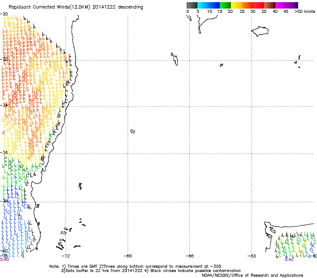This screenshot has width=317, height=278.
Task: Click the large outlined lake near the top right
Action: [260, 31]
